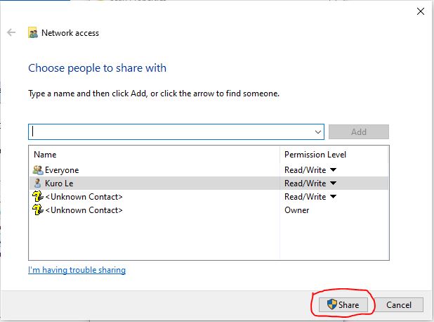Screen dimensions: 434x322
Task: Open the "I'm having trouble sharing" link
Action: click(77, 270)
